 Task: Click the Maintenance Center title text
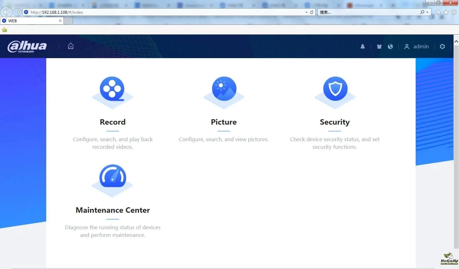(x=113, y=210)
